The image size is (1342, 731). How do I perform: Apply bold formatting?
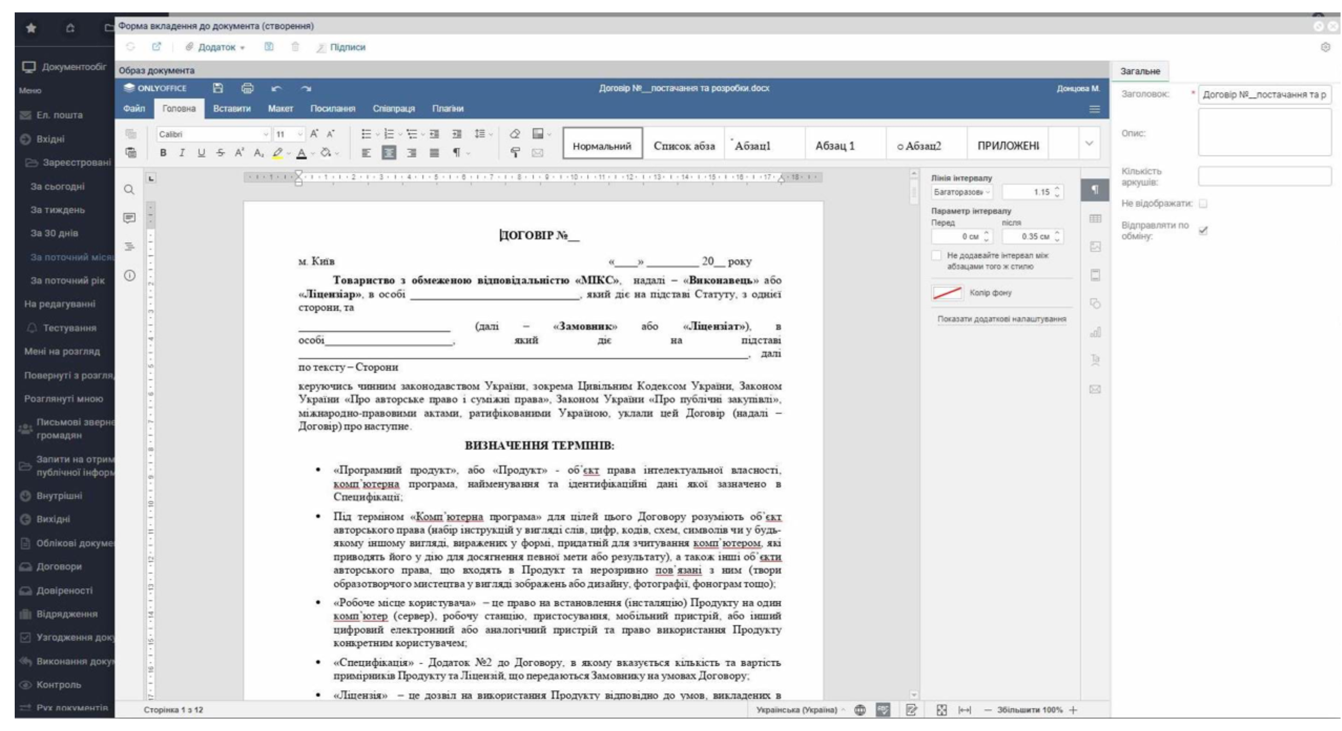coord(163,153)
